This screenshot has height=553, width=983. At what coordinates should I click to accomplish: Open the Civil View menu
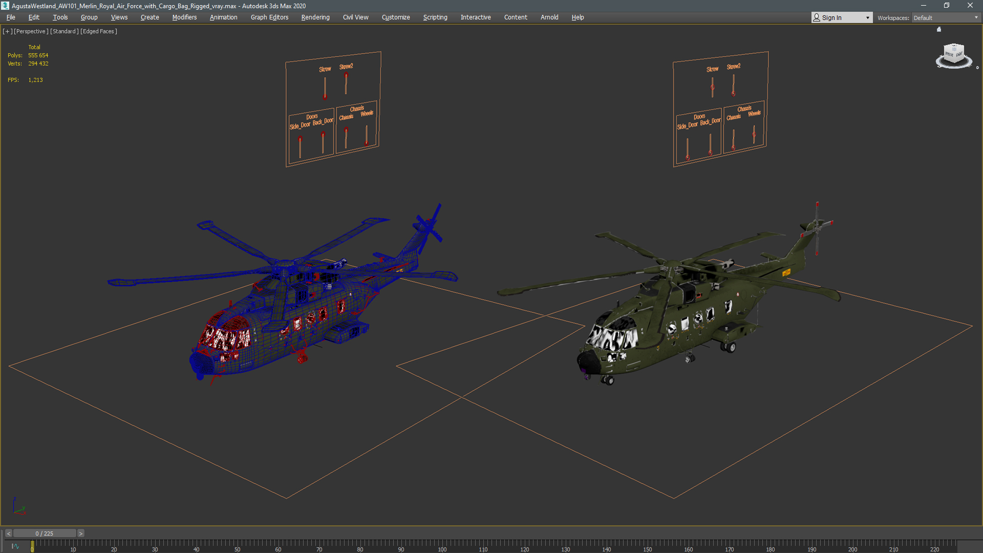(355, 17)
